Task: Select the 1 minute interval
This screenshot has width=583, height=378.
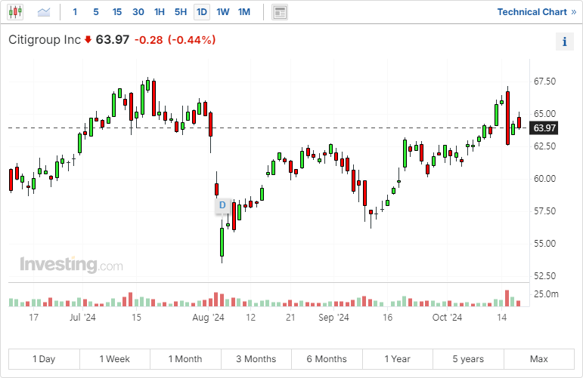Action: [75, 12]
